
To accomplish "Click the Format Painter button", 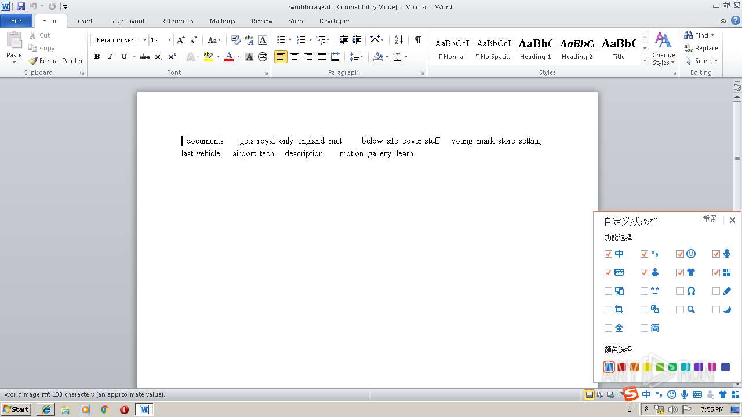I will tap(56, 61).
